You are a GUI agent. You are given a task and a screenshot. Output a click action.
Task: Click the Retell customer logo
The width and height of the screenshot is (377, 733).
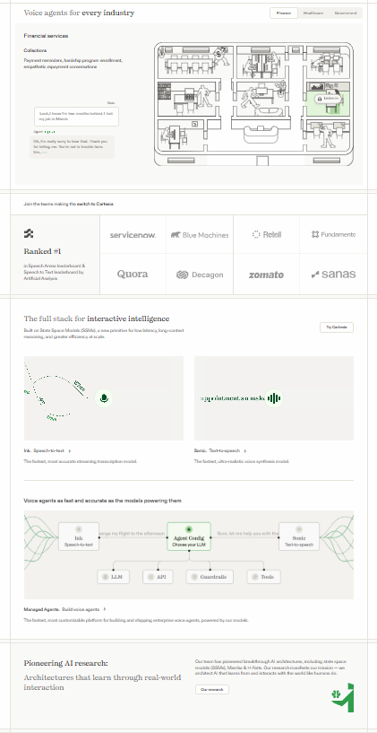pyautogui.click(x=267, y=235)
